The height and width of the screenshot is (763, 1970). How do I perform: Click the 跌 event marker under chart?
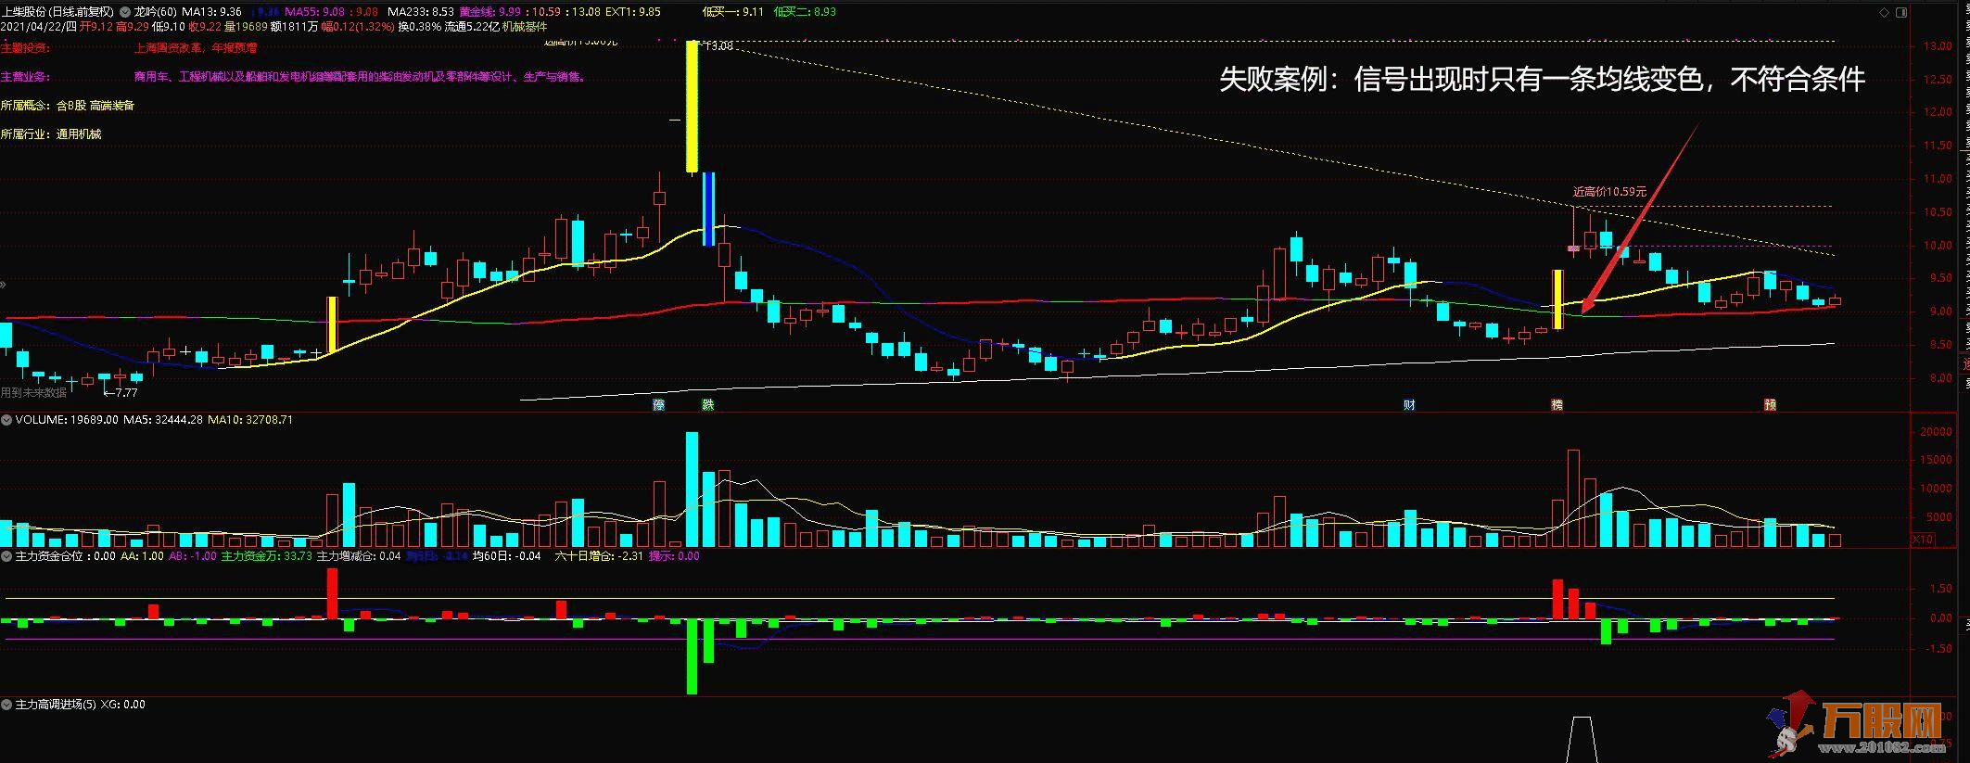point(707,405)
